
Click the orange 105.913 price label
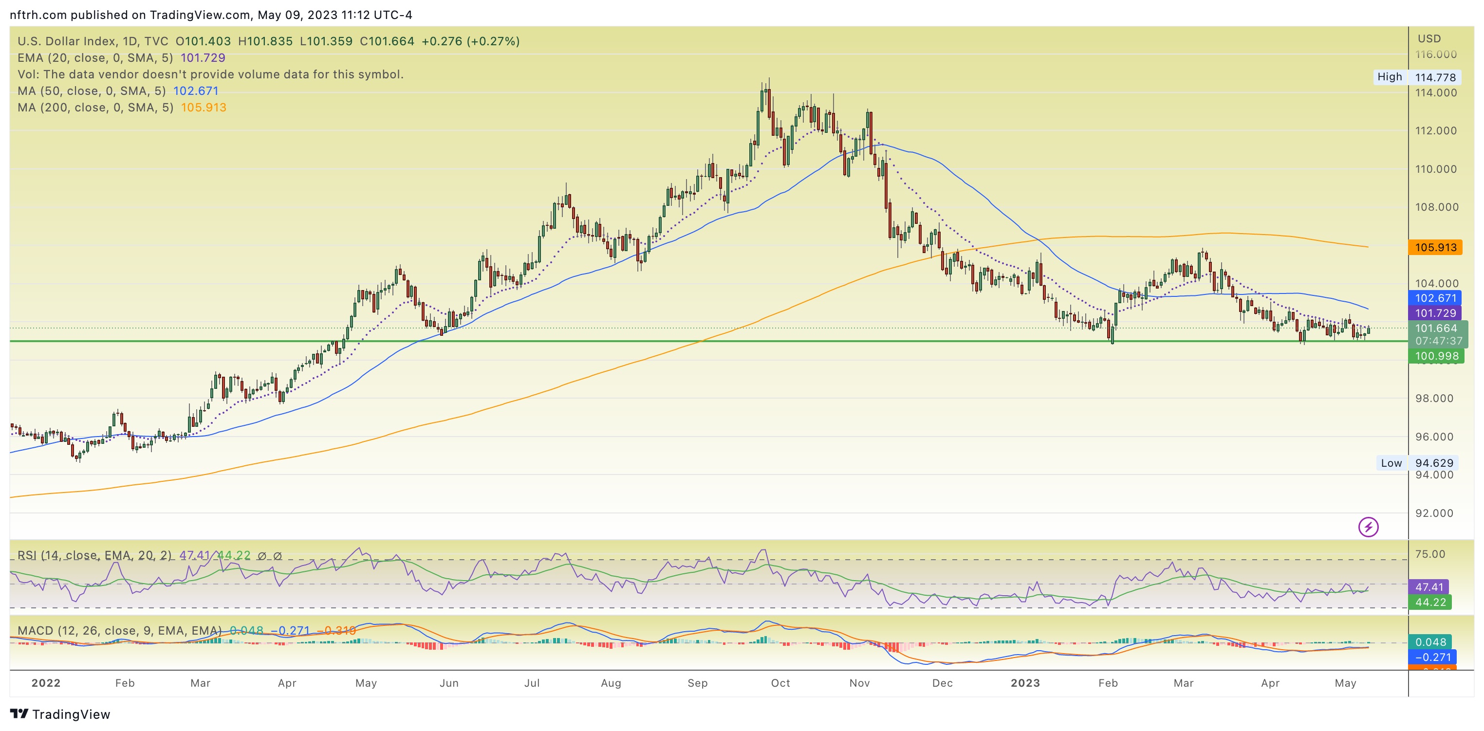pyautogui.click(x=1435, y=247)
